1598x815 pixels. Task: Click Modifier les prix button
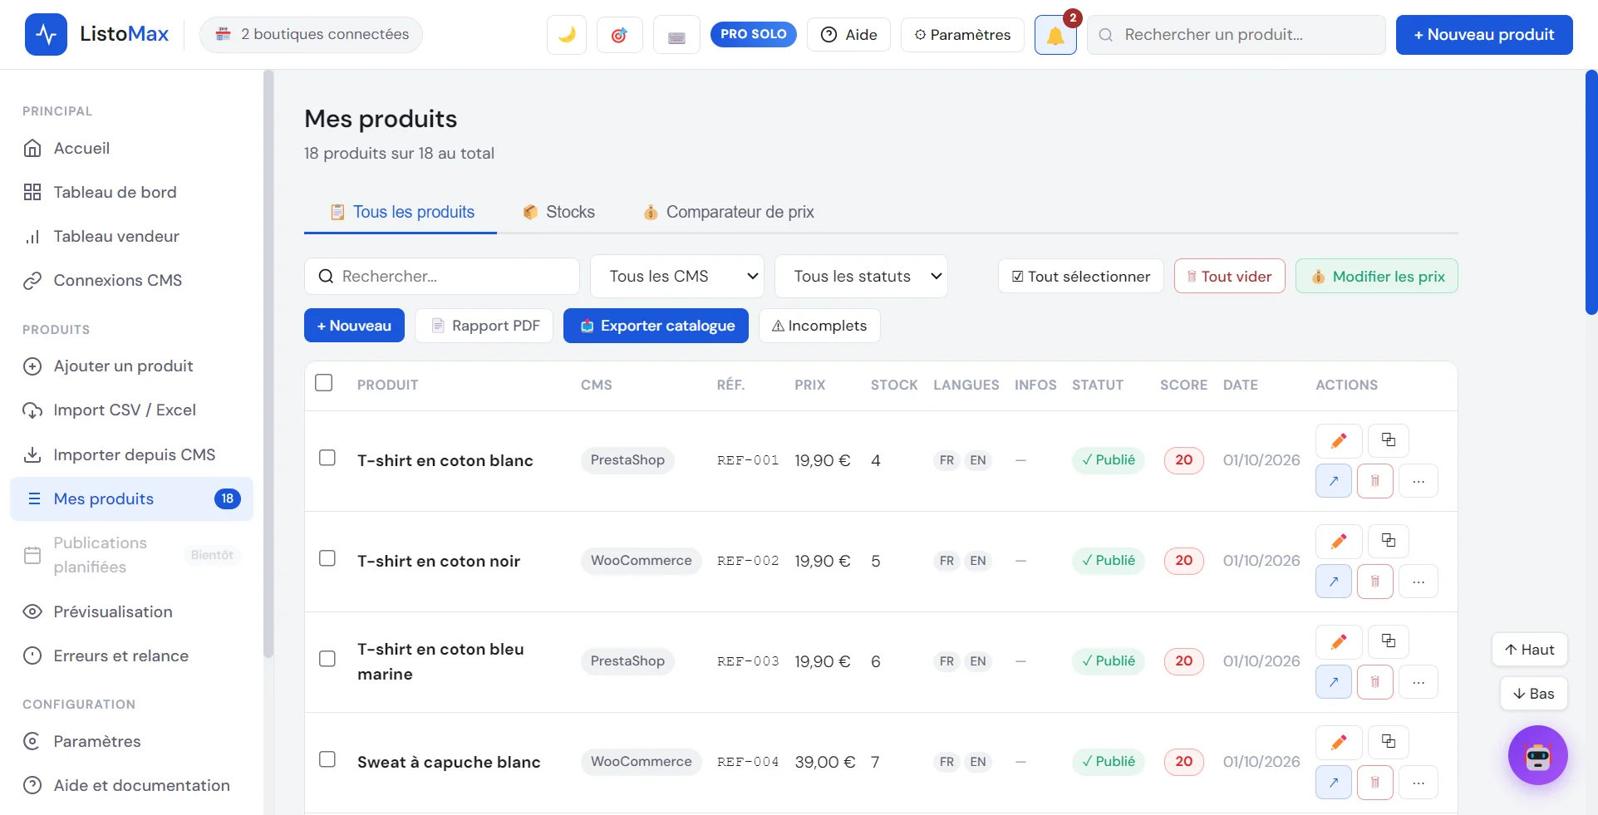(x=1376, y=277)
